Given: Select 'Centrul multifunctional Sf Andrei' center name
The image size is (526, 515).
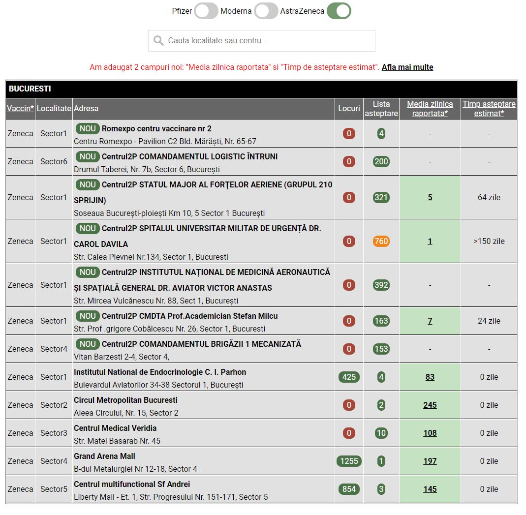Looking at the screenshot, I should 132,485.
